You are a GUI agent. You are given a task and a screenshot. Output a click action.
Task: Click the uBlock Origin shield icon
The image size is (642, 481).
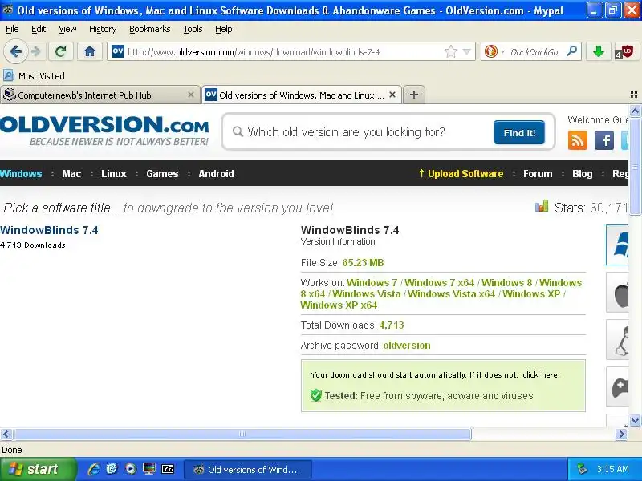(624, 52)
